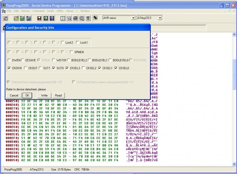Viewport: 237px width, 174px height.
Task: Open the AVR micro device family dropdown
Action: (133, 18)
